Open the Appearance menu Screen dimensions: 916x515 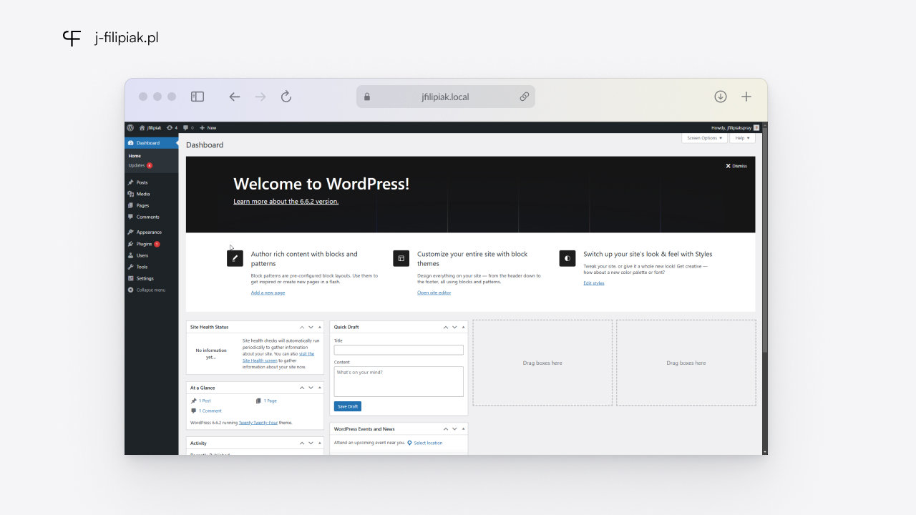[x=151, y=232]
